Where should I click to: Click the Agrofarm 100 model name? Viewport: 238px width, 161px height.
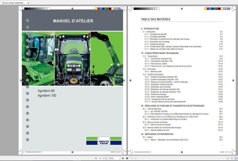[x=47, y=96]
